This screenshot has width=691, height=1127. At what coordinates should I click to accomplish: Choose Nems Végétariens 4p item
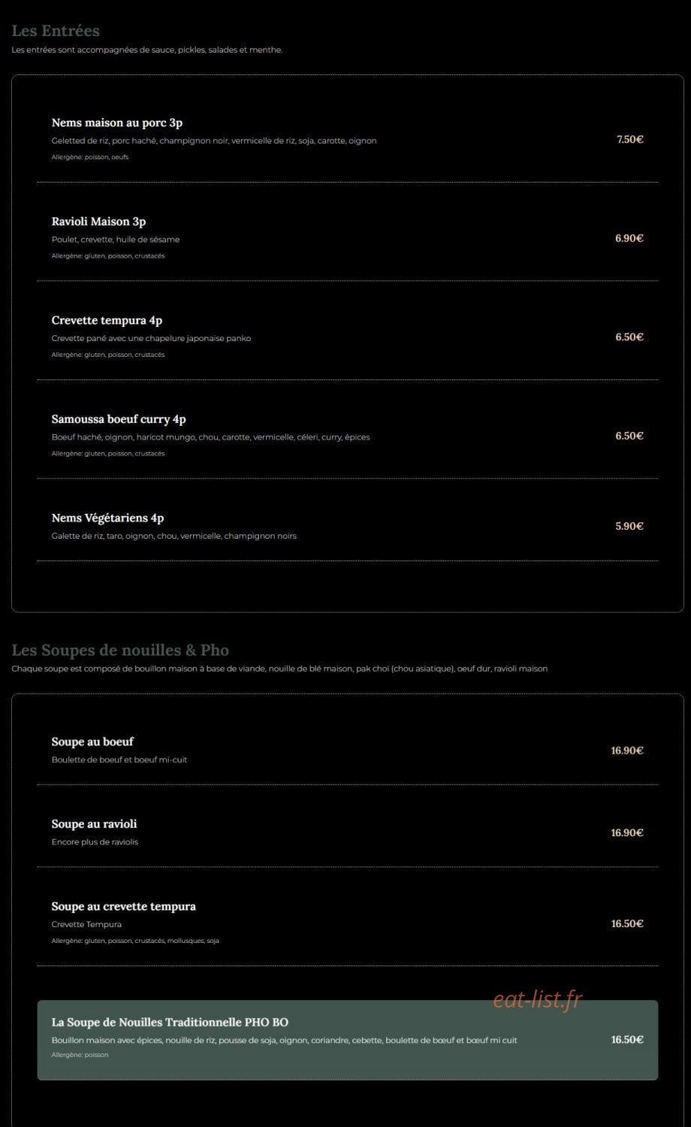coord(348,526)
